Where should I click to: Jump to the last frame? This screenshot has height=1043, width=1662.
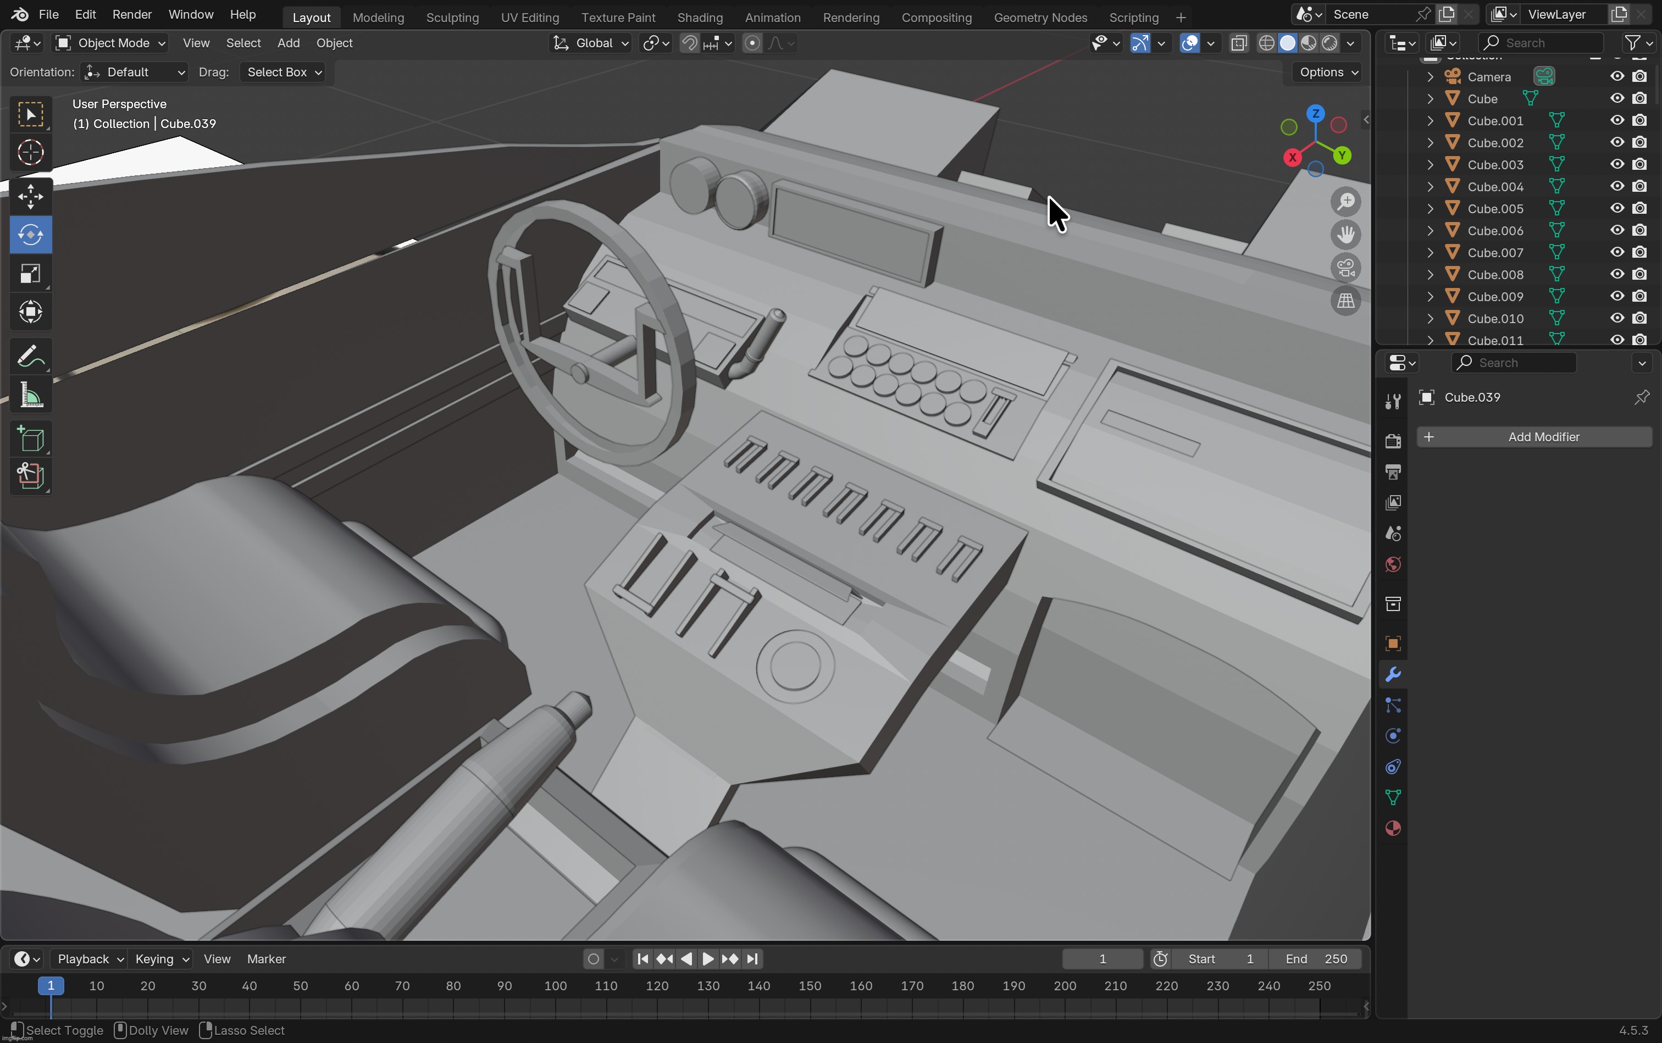tap(752, 959)
